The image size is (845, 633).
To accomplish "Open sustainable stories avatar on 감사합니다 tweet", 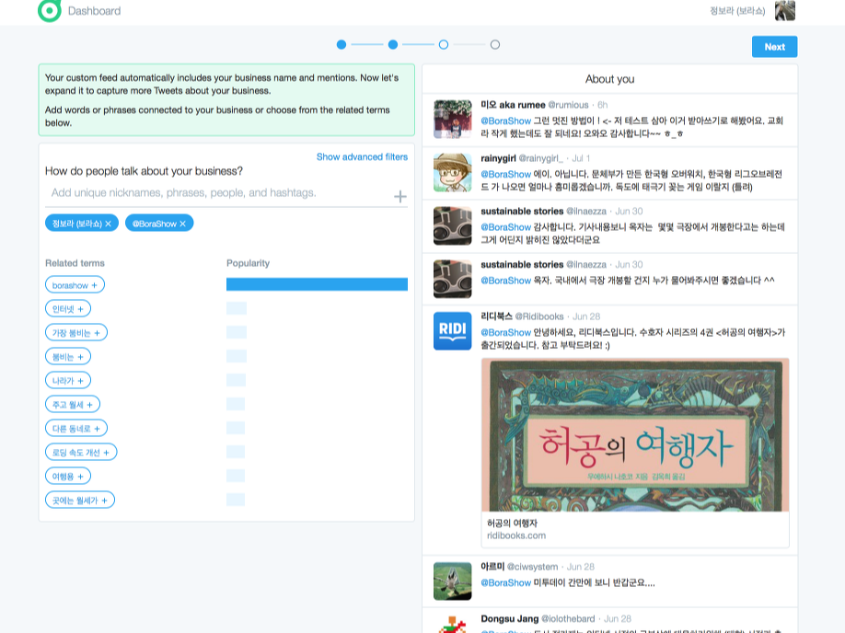I will coord(453,225).
